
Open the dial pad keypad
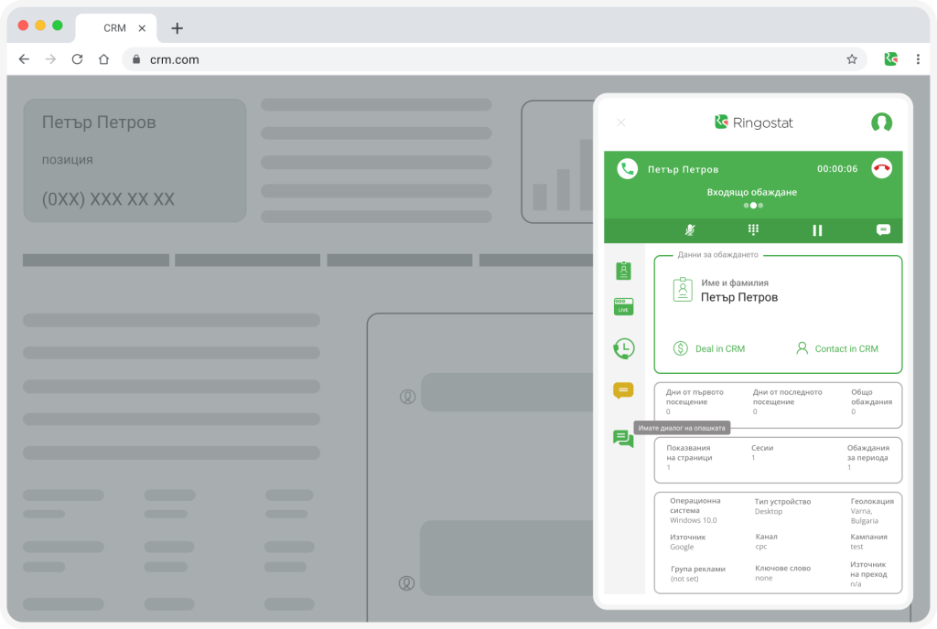point(753,229)
